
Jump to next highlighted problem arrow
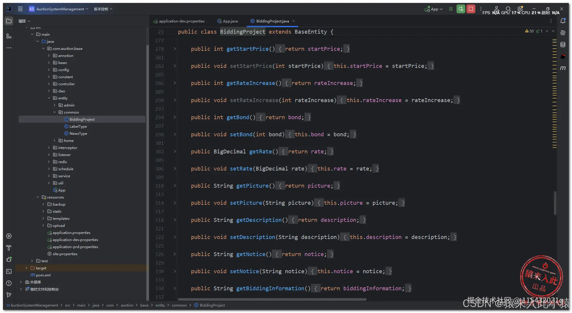[553, 31]
